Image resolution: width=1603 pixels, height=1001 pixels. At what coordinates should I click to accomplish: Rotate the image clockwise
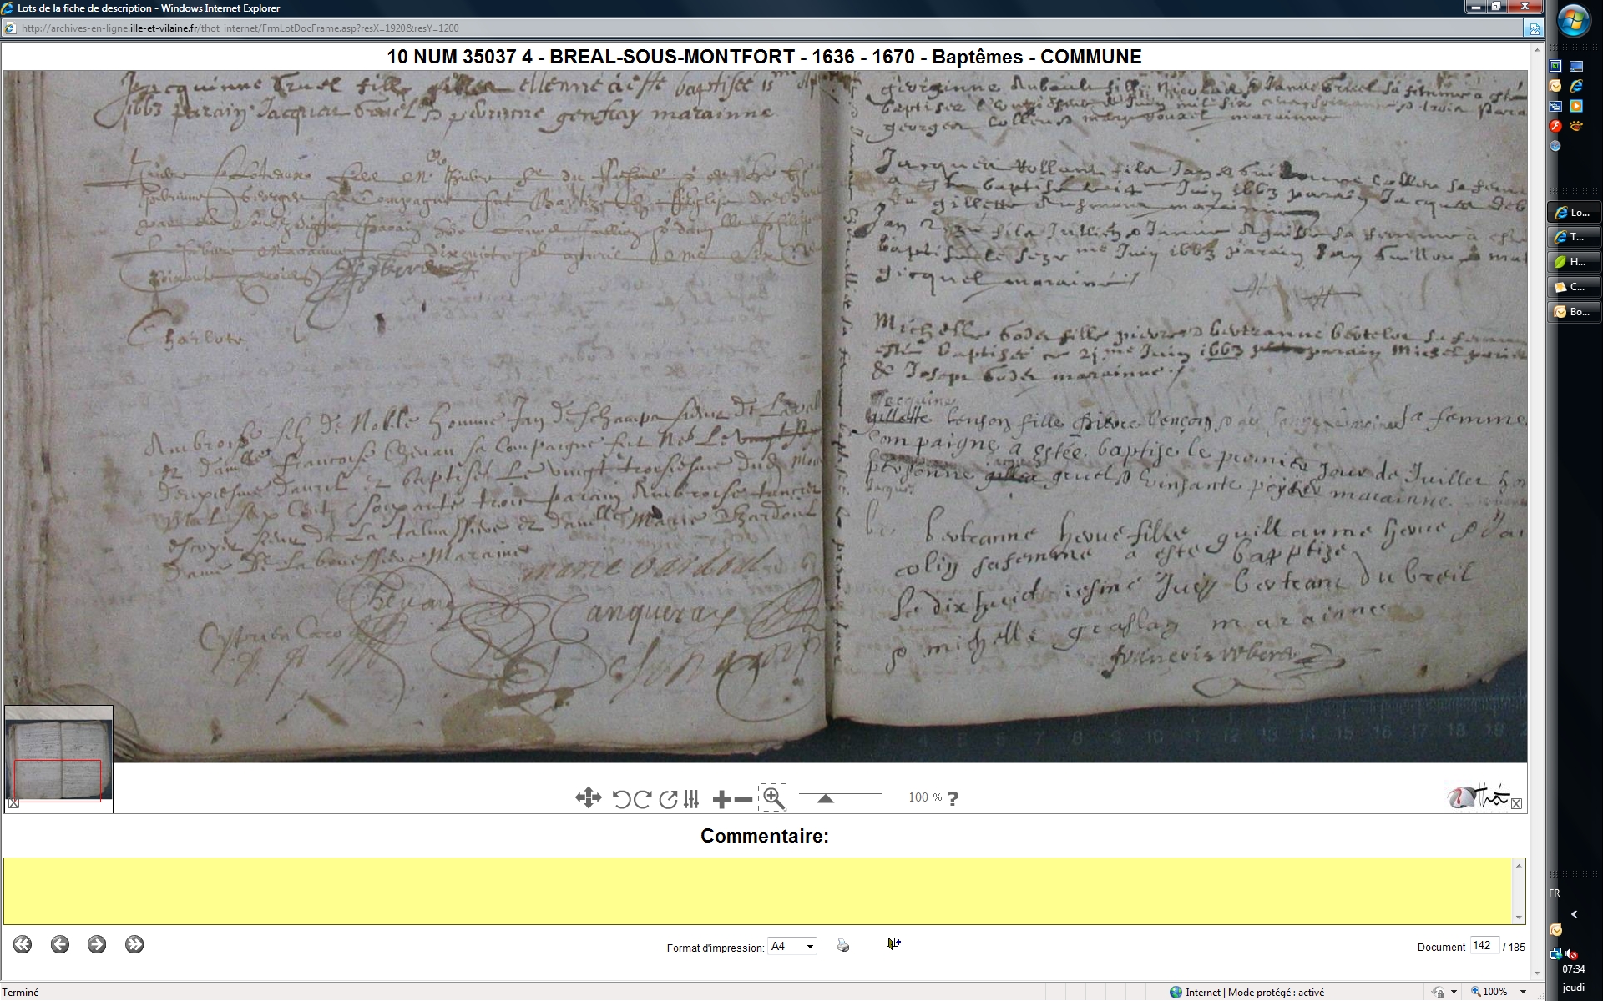tap(642, 799)
